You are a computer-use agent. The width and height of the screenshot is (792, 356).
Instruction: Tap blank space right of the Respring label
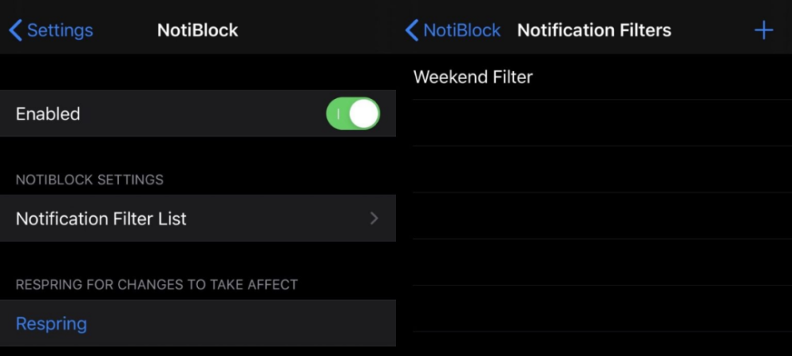coord(238,324)
